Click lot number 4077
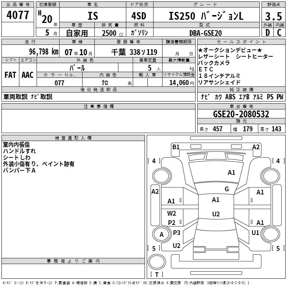Viewport: 287px width, 287px height. tap(18, 15)
